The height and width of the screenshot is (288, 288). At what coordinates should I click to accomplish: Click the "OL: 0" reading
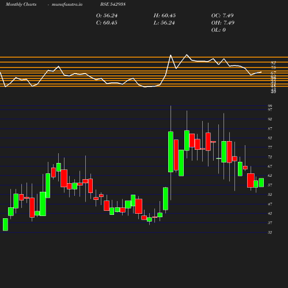218,30
